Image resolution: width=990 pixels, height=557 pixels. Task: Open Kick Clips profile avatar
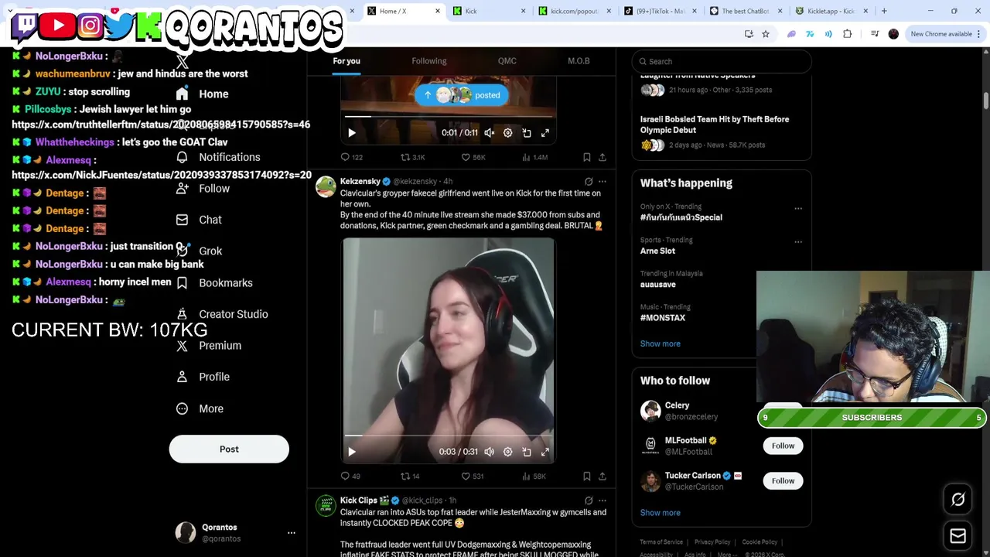(x=326, y=506)
